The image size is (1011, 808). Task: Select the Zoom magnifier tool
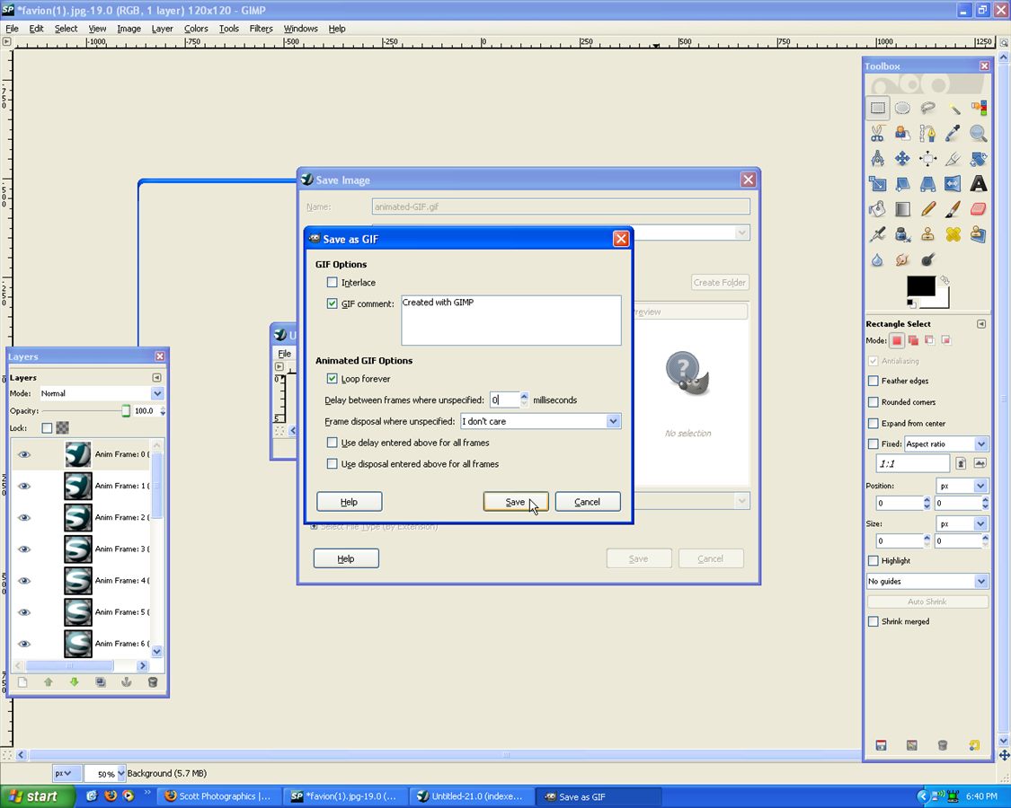pos(978,134)
